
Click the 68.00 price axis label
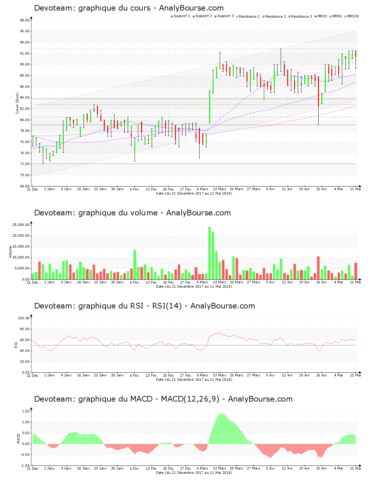[25, 186]
